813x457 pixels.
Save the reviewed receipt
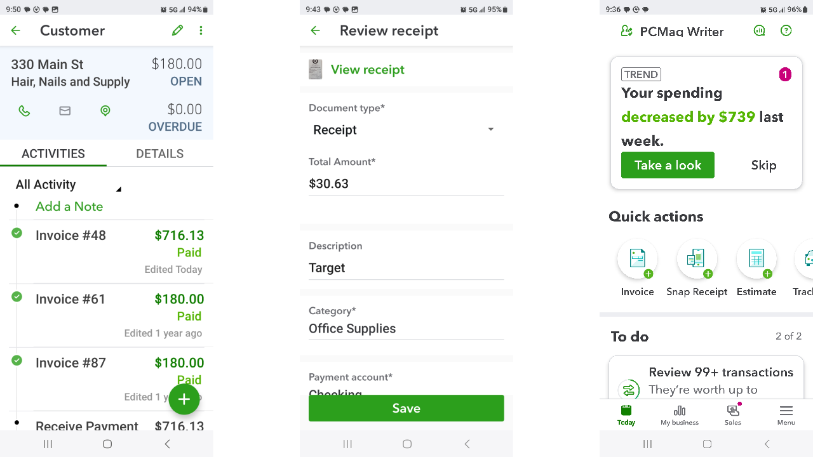point(406,408)
